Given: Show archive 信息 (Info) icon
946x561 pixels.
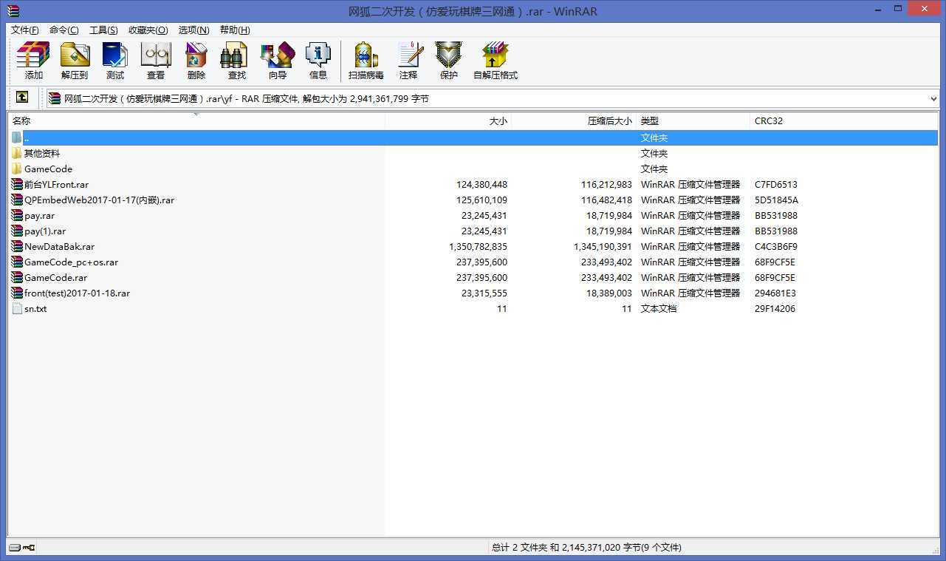Looking at the screenshot, I should click(318, 61).
